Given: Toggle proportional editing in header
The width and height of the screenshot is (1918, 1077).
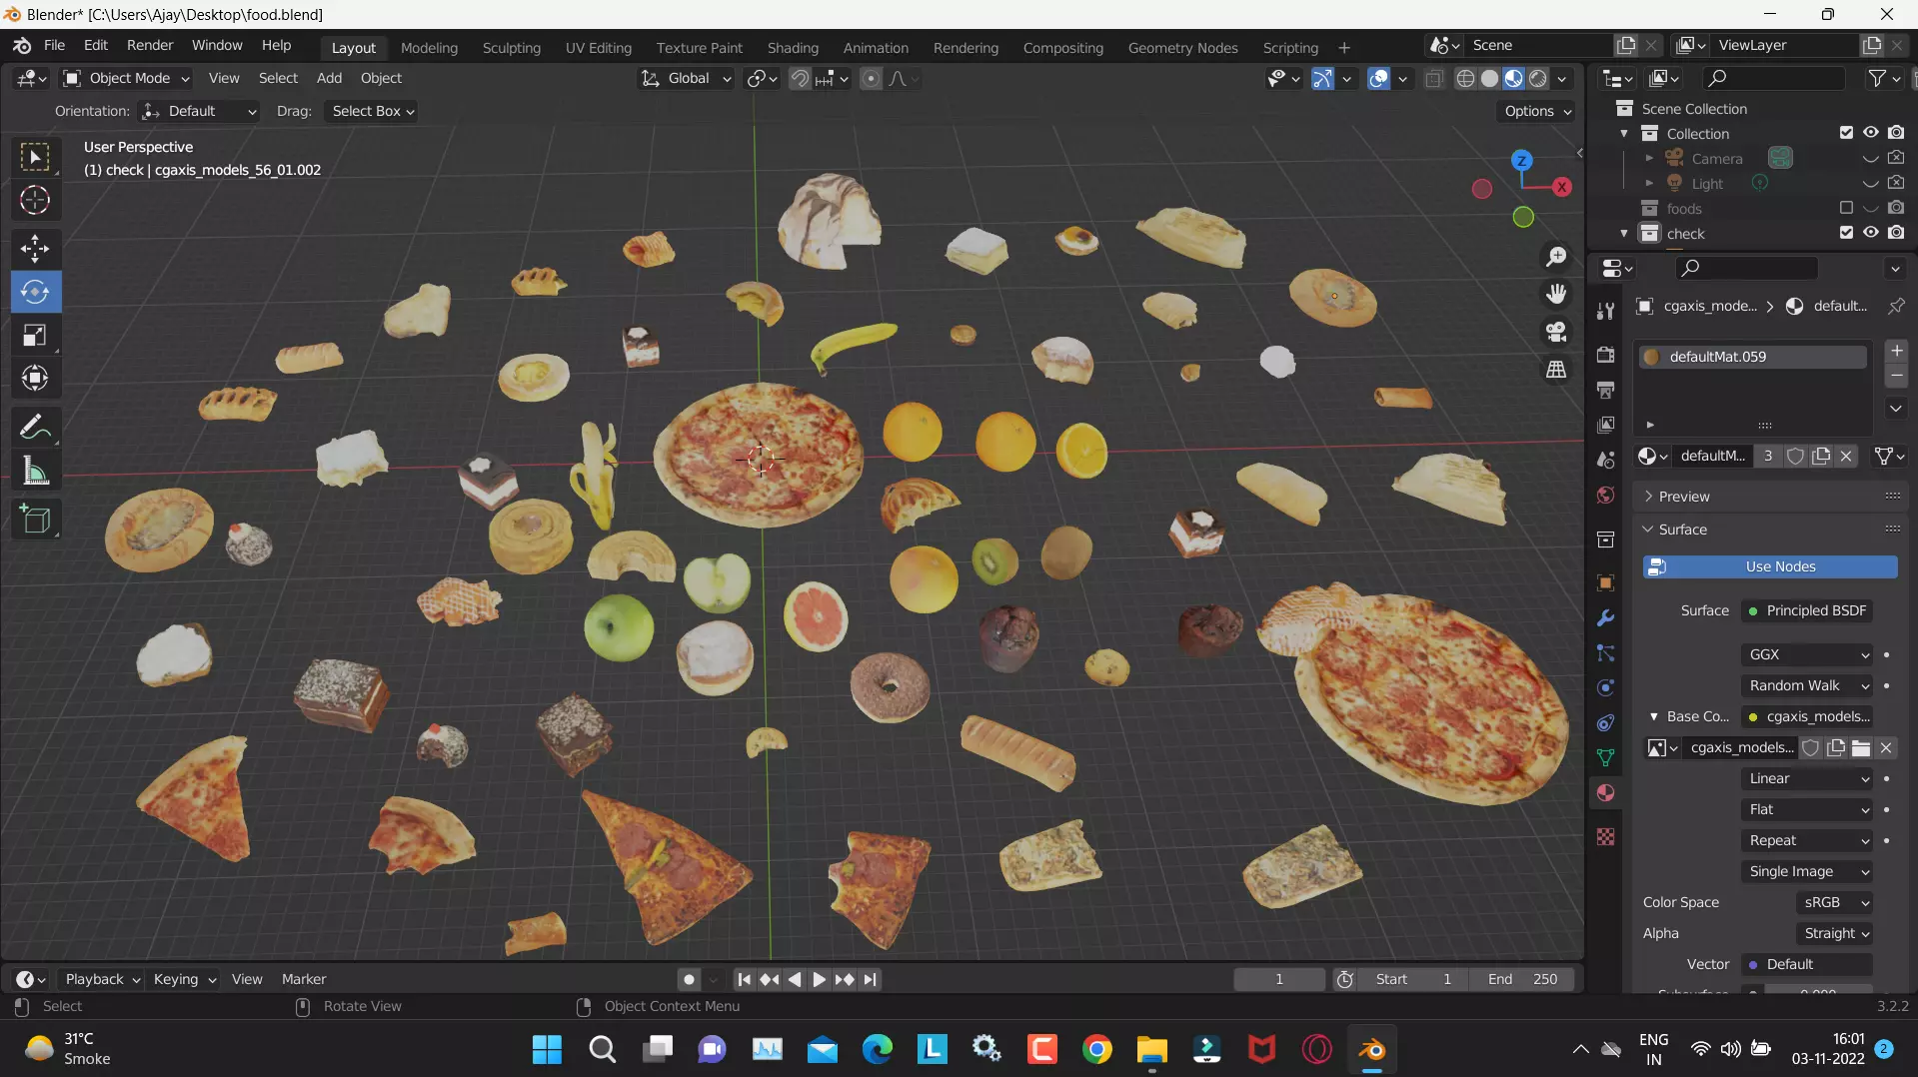Looking at the screenshot, I should [x=871, y=79].
